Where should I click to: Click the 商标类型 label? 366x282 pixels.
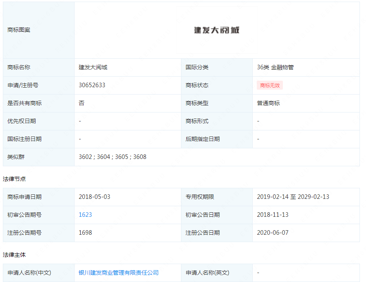[x=197, y=103]
